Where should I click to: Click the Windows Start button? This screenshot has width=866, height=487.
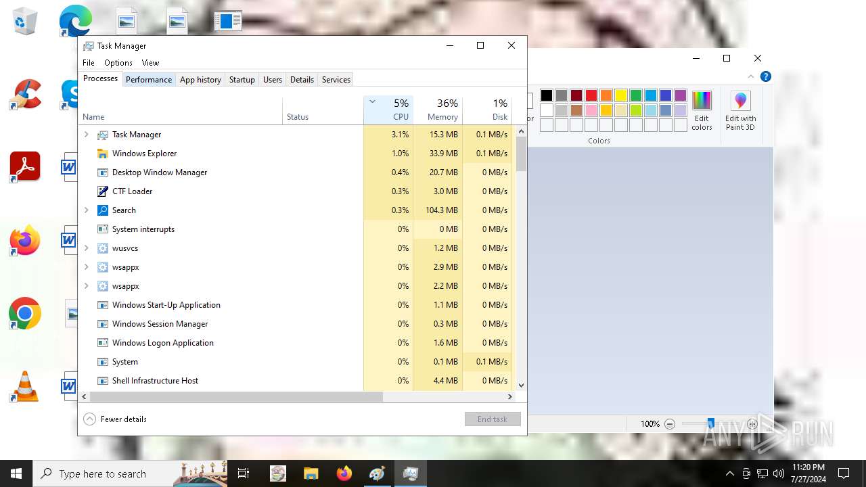[x=16, y=473]
